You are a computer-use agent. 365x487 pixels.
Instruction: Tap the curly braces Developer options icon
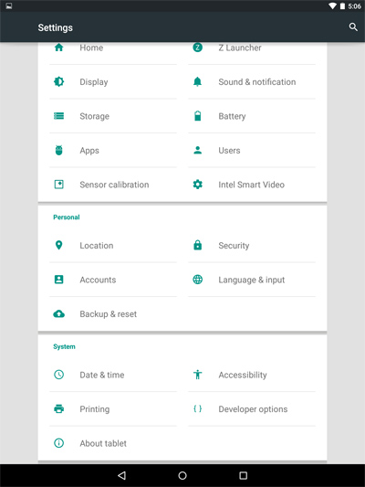(197, 408)
